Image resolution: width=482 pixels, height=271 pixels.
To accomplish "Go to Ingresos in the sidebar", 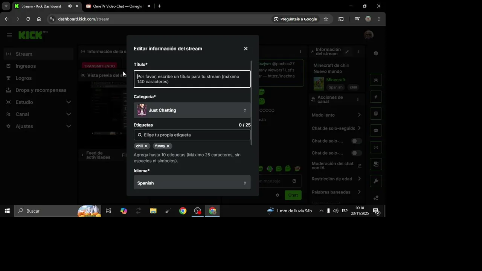I will coord(39,66).
